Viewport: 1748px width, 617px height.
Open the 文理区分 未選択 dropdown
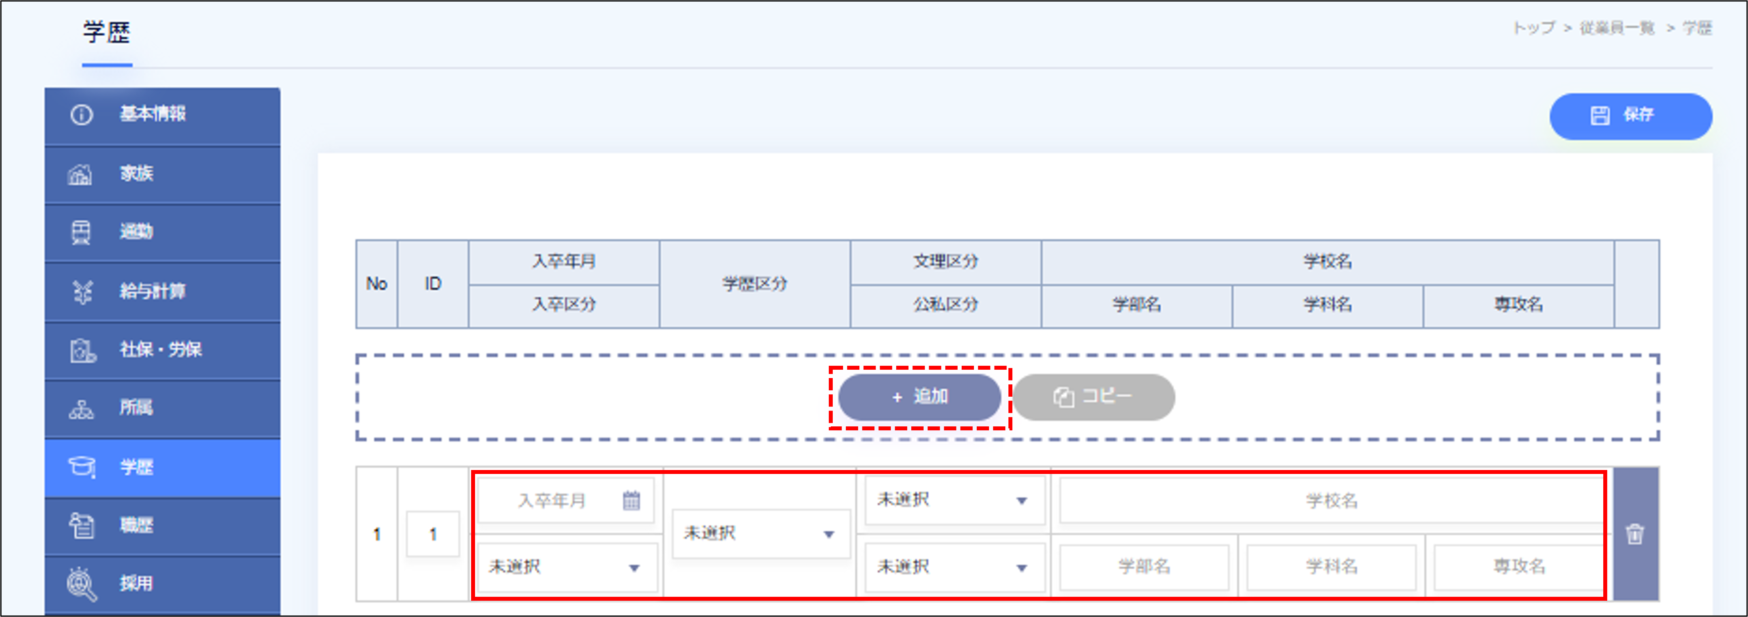coord(955,500)
